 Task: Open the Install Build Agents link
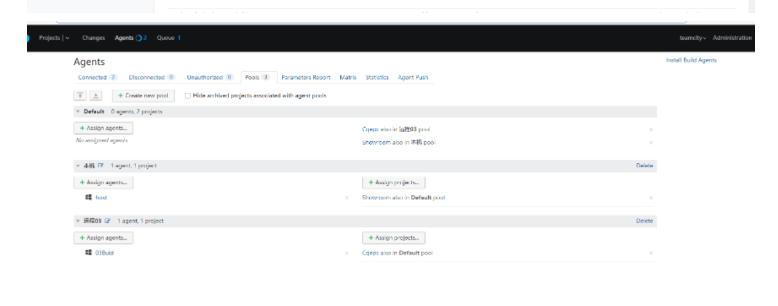tap(691, 60)
